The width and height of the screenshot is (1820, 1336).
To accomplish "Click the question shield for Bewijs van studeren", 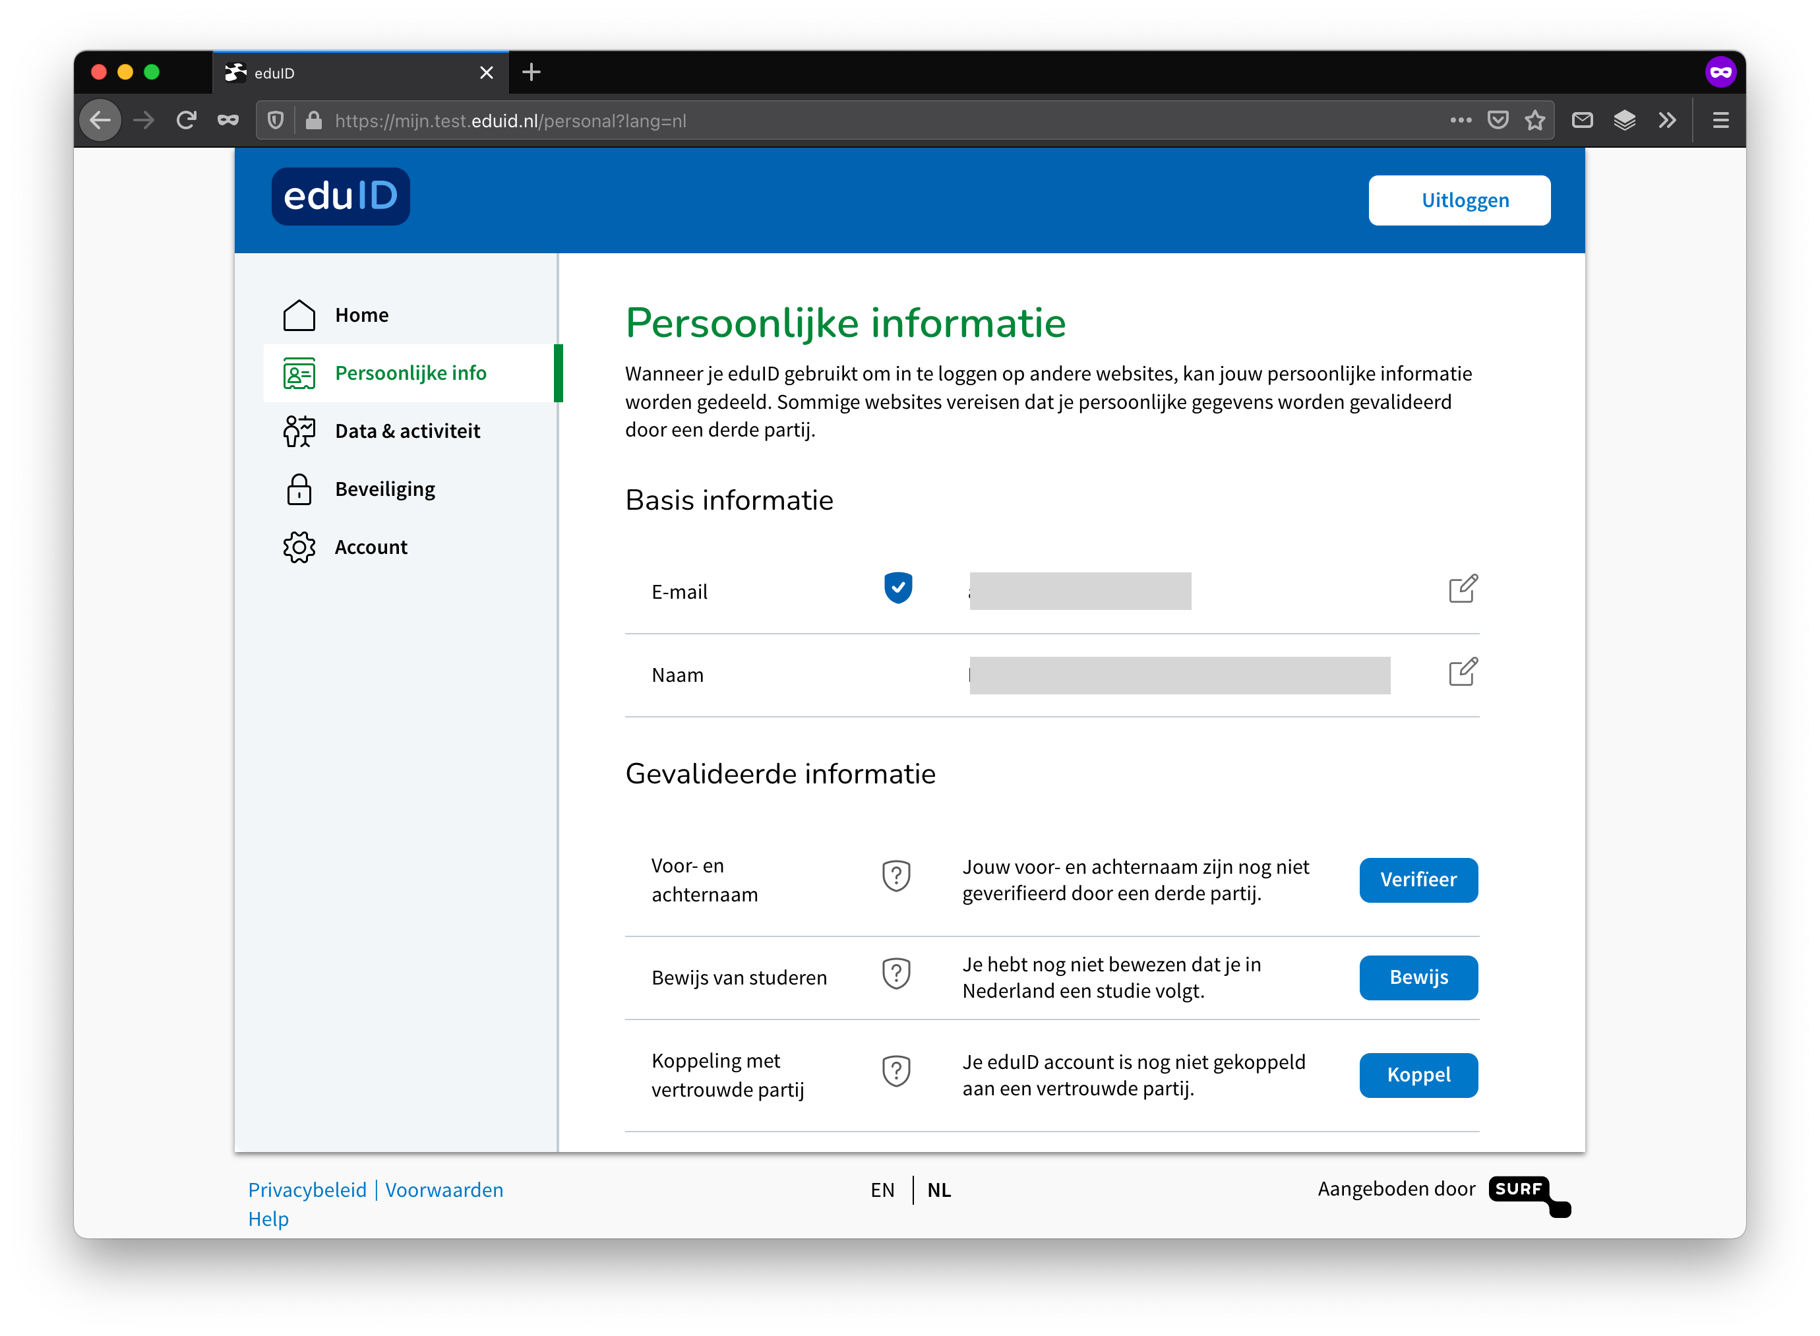I will pyautogui.click(x=896, y=974).
